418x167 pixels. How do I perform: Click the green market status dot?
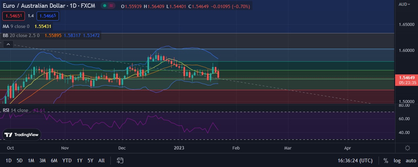coord(105,6)
